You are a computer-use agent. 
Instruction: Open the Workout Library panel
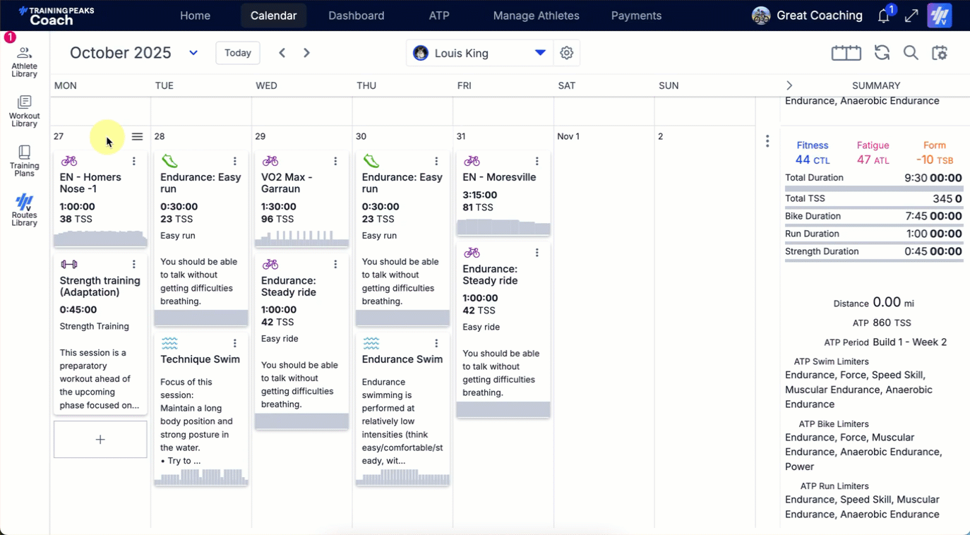24,111
